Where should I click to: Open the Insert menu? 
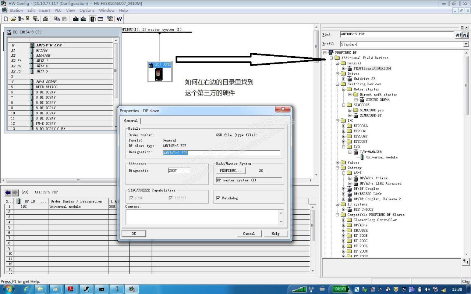tap(45, 10)
